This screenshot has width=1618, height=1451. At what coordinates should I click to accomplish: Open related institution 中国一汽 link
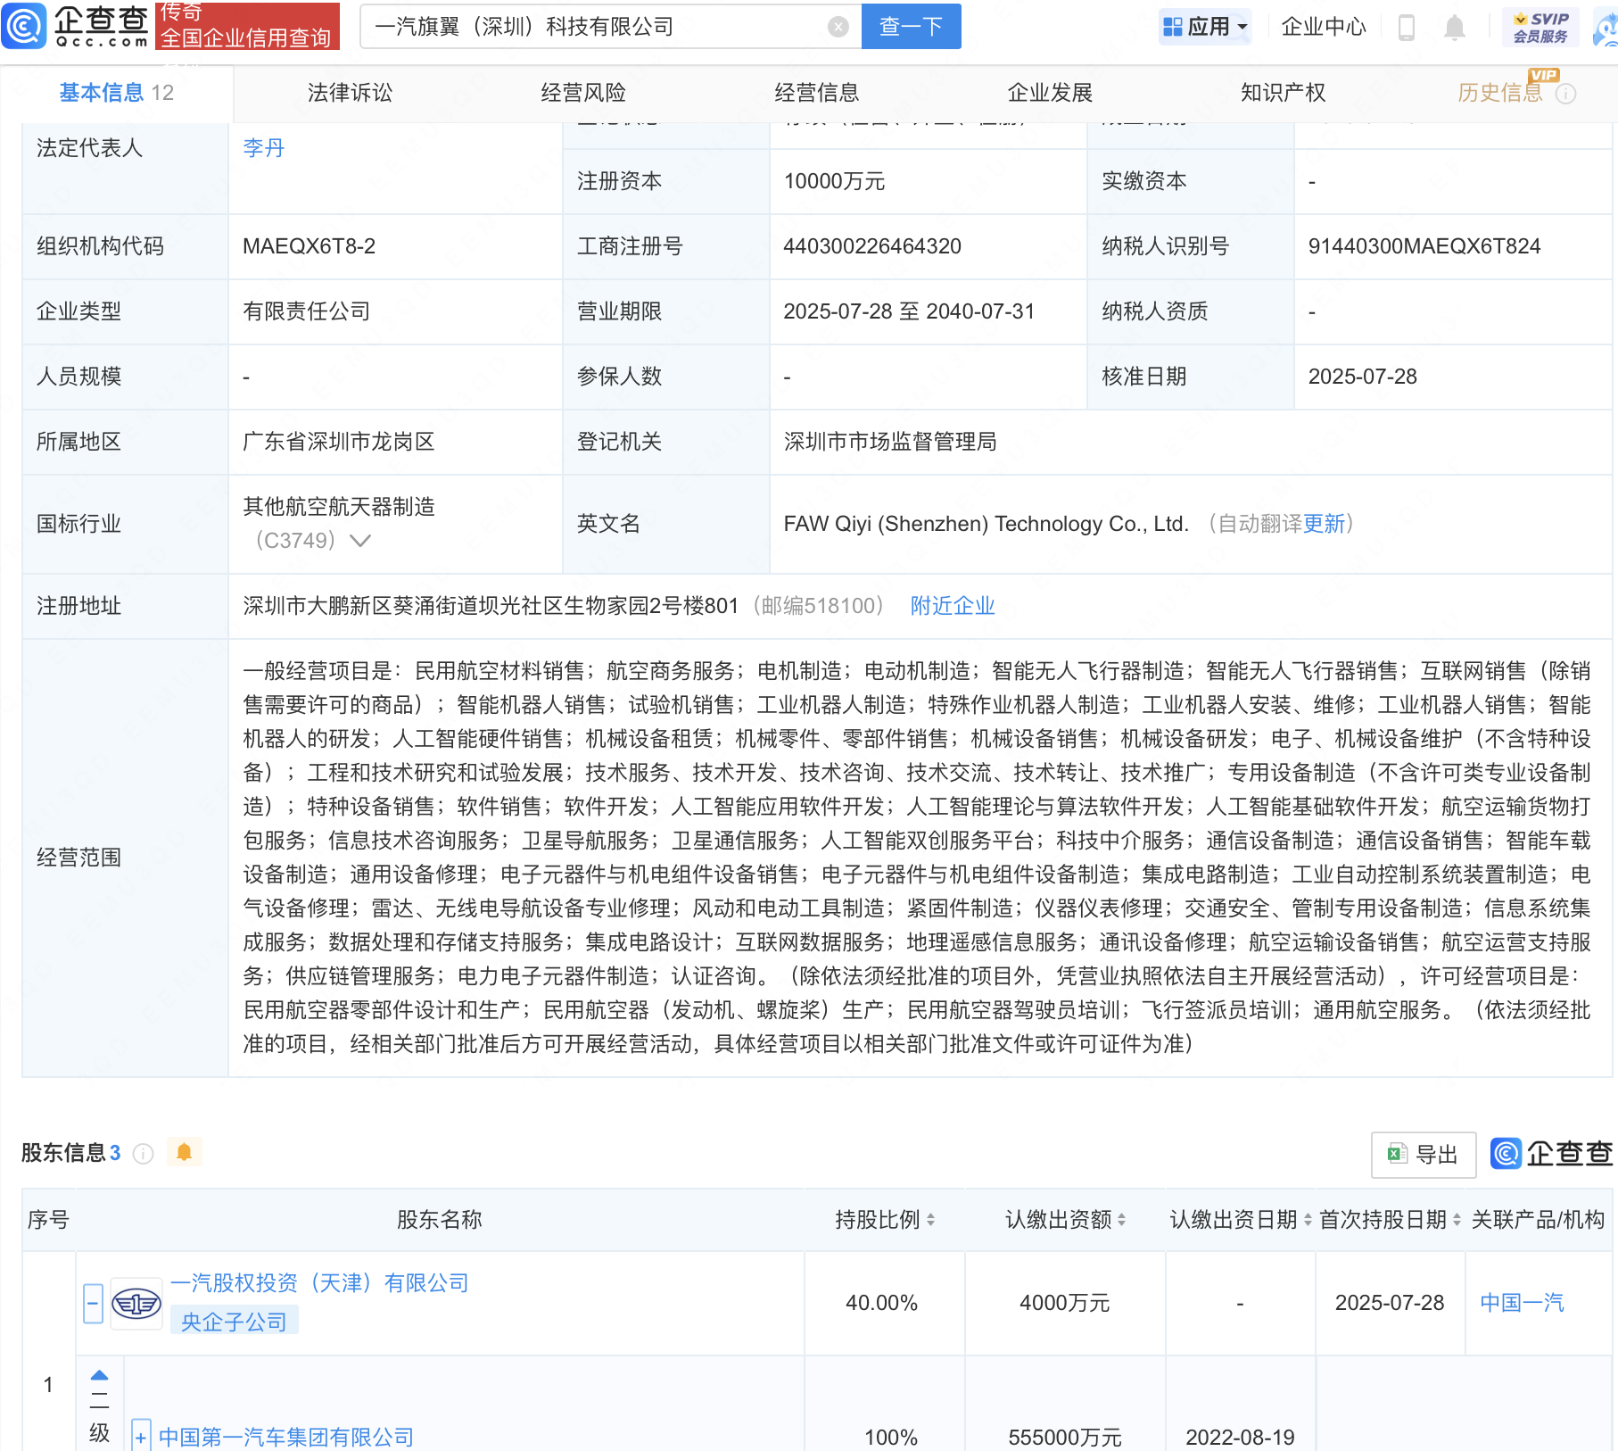[x=1522, y=1303]
